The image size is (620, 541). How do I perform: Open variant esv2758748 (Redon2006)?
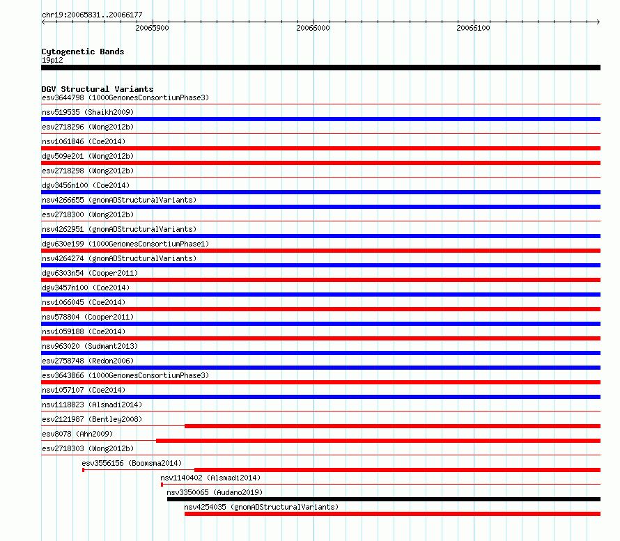(x=88, y=361)
